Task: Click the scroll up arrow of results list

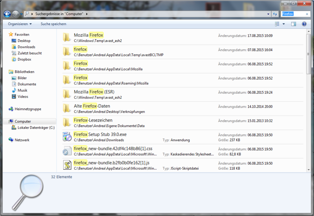Action: pyautogui.click(x=309, y=31)
